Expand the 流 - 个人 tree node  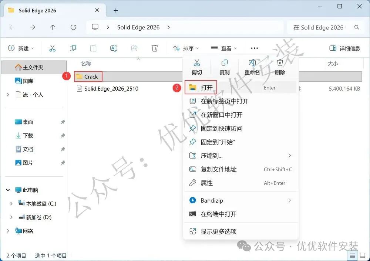(8, 95)
